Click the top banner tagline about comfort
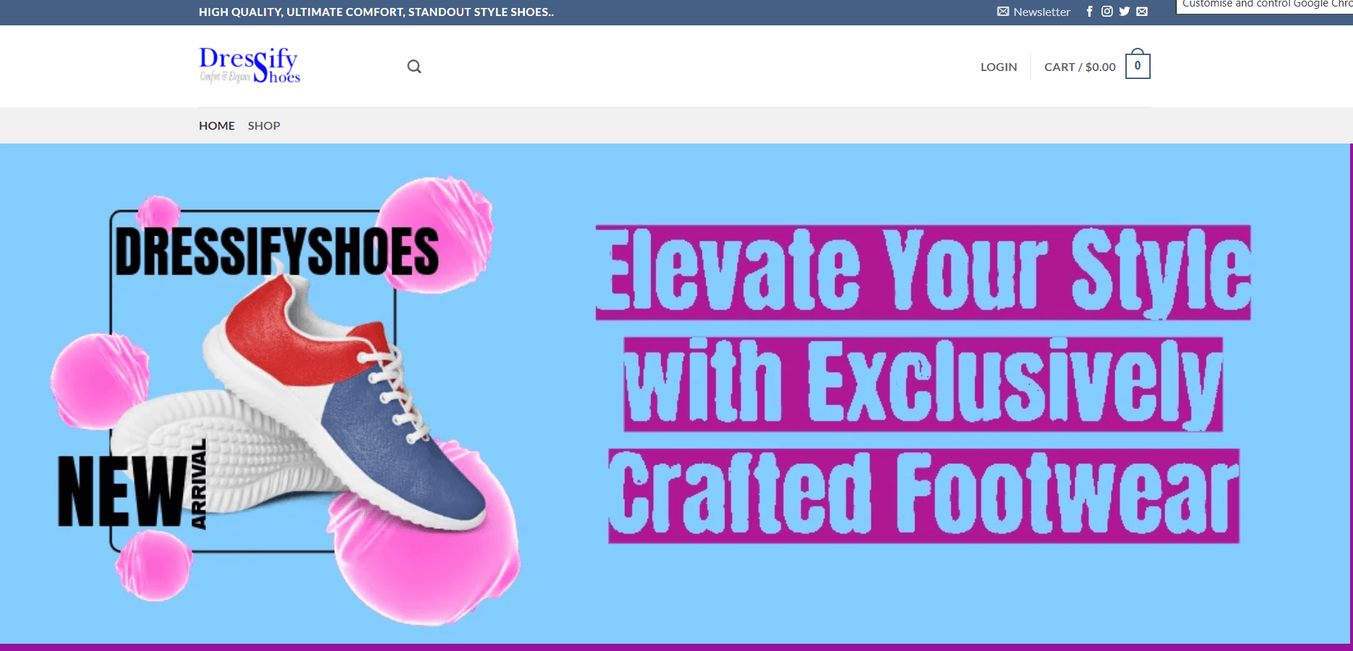 376,12
